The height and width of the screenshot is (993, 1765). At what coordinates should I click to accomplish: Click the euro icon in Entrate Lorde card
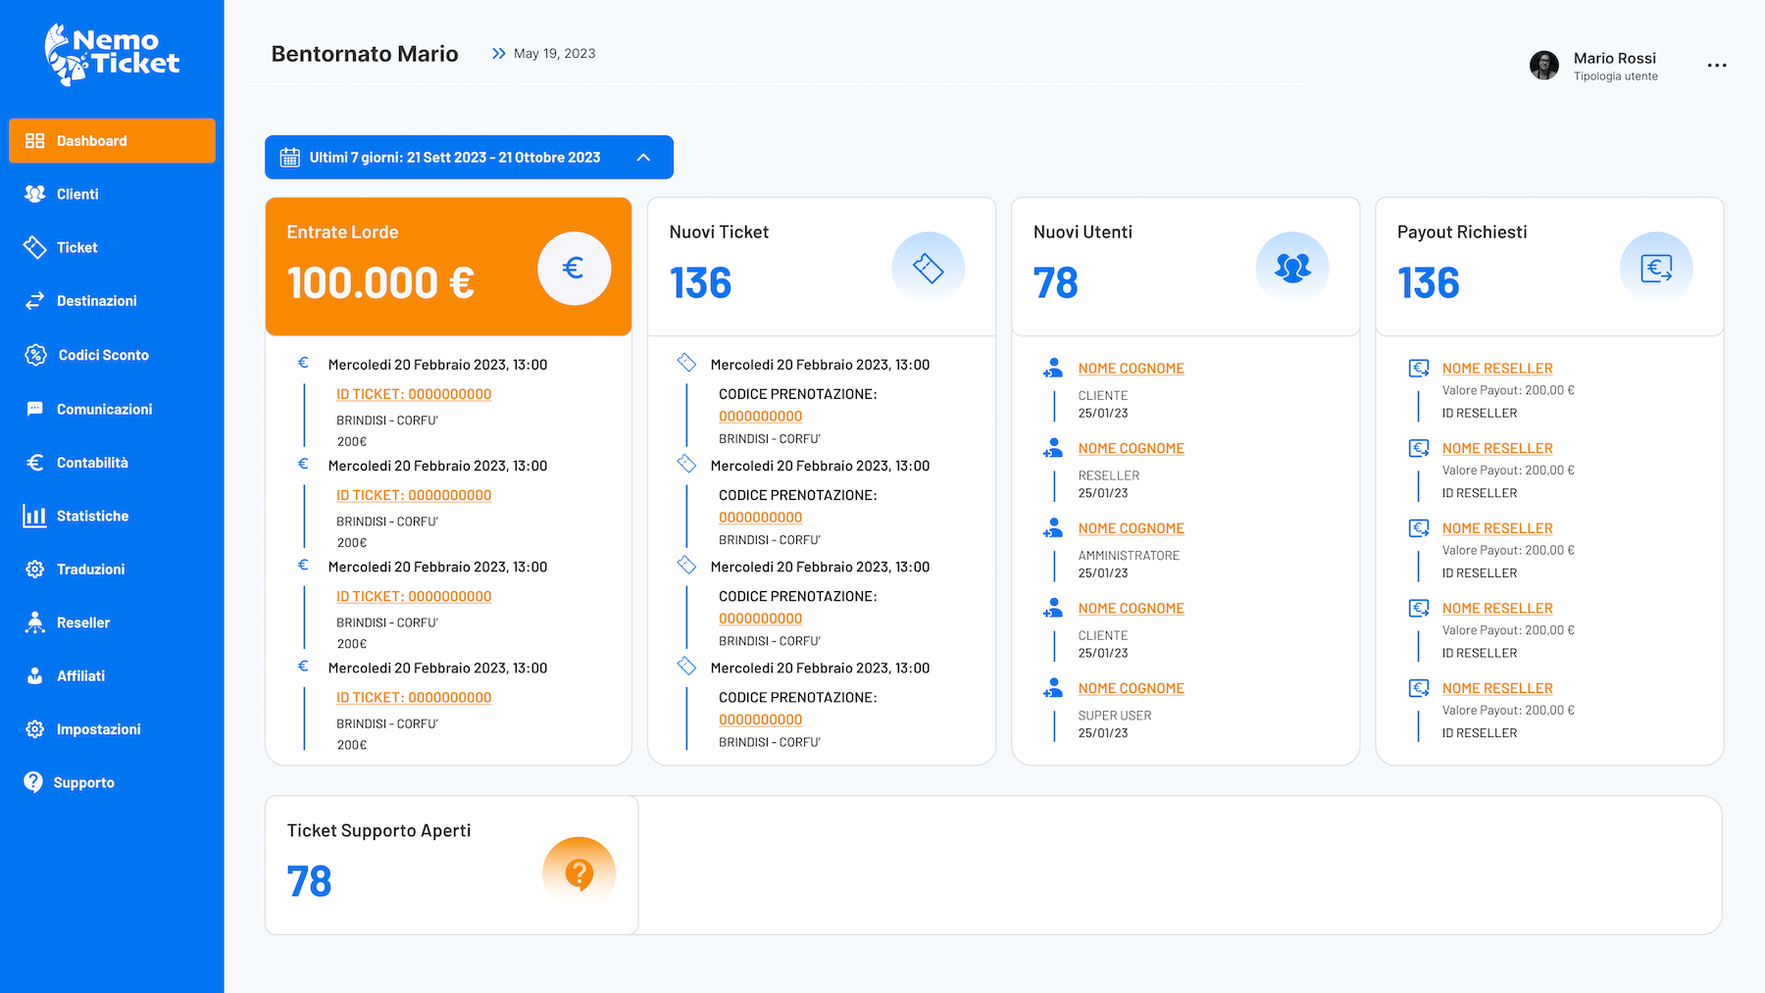(574, 269)
